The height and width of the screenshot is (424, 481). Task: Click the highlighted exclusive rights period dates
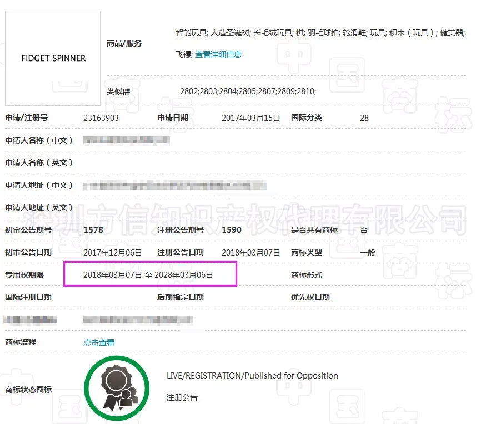(148, 275)
